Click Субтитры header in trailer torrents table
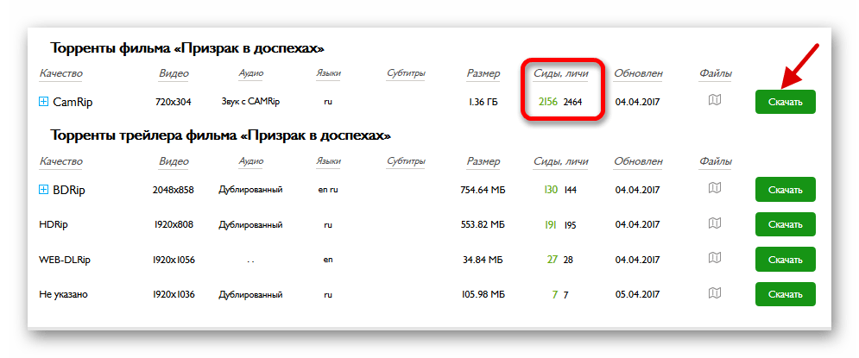The width and height of the screenshot is (859, 358). (x=406, y=160)
